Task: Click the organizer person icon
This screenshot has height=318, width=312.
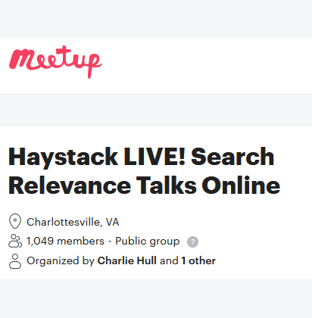Action: click(15, 261)
